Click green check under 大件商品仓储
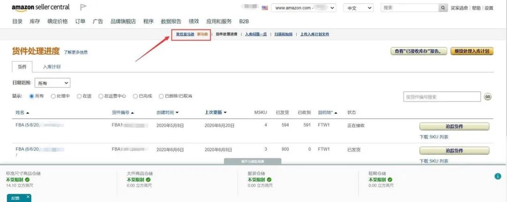This screenshot has width=507, height=202. (148, 180)
